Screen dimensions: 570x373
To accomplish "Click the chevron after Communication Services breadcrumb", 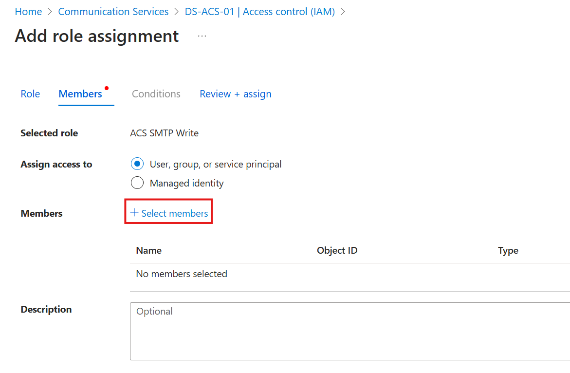I will tap(177, 12).
